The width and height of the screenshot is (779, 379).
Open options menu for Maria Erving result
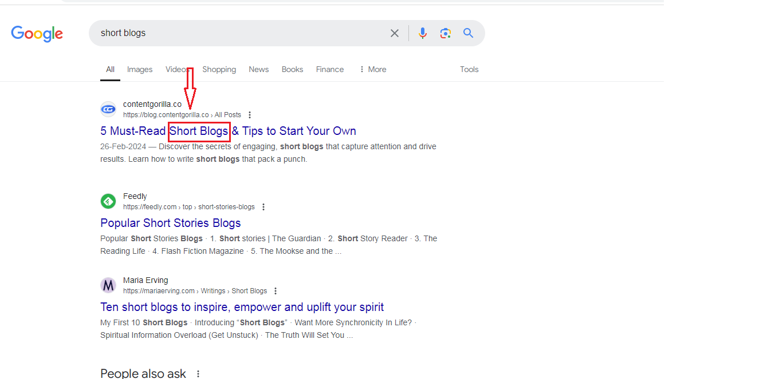276,291
